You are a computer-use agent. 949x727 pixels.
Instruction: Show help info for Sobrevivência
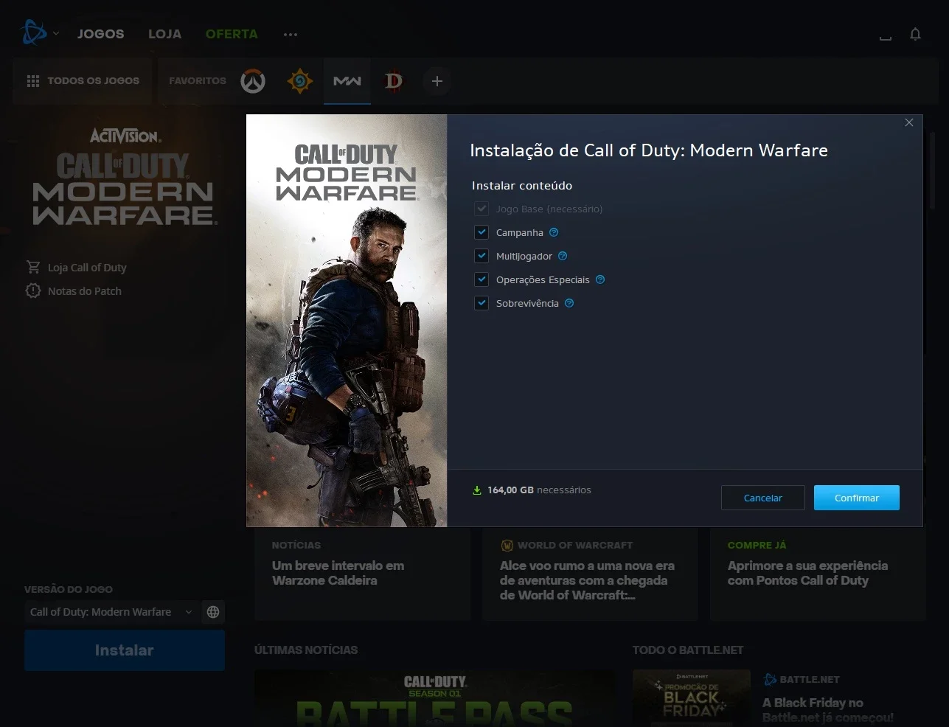coord(569,303)
